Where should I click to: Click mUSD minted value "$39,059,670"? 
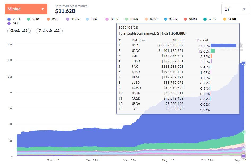pos(173,88)
